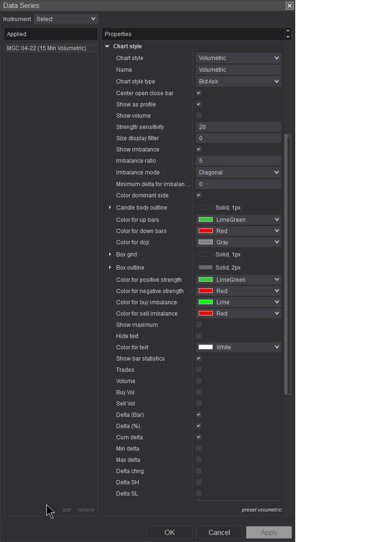Expand the Candle body outline property
The image size is (381, 542).
tap(110, 207)
